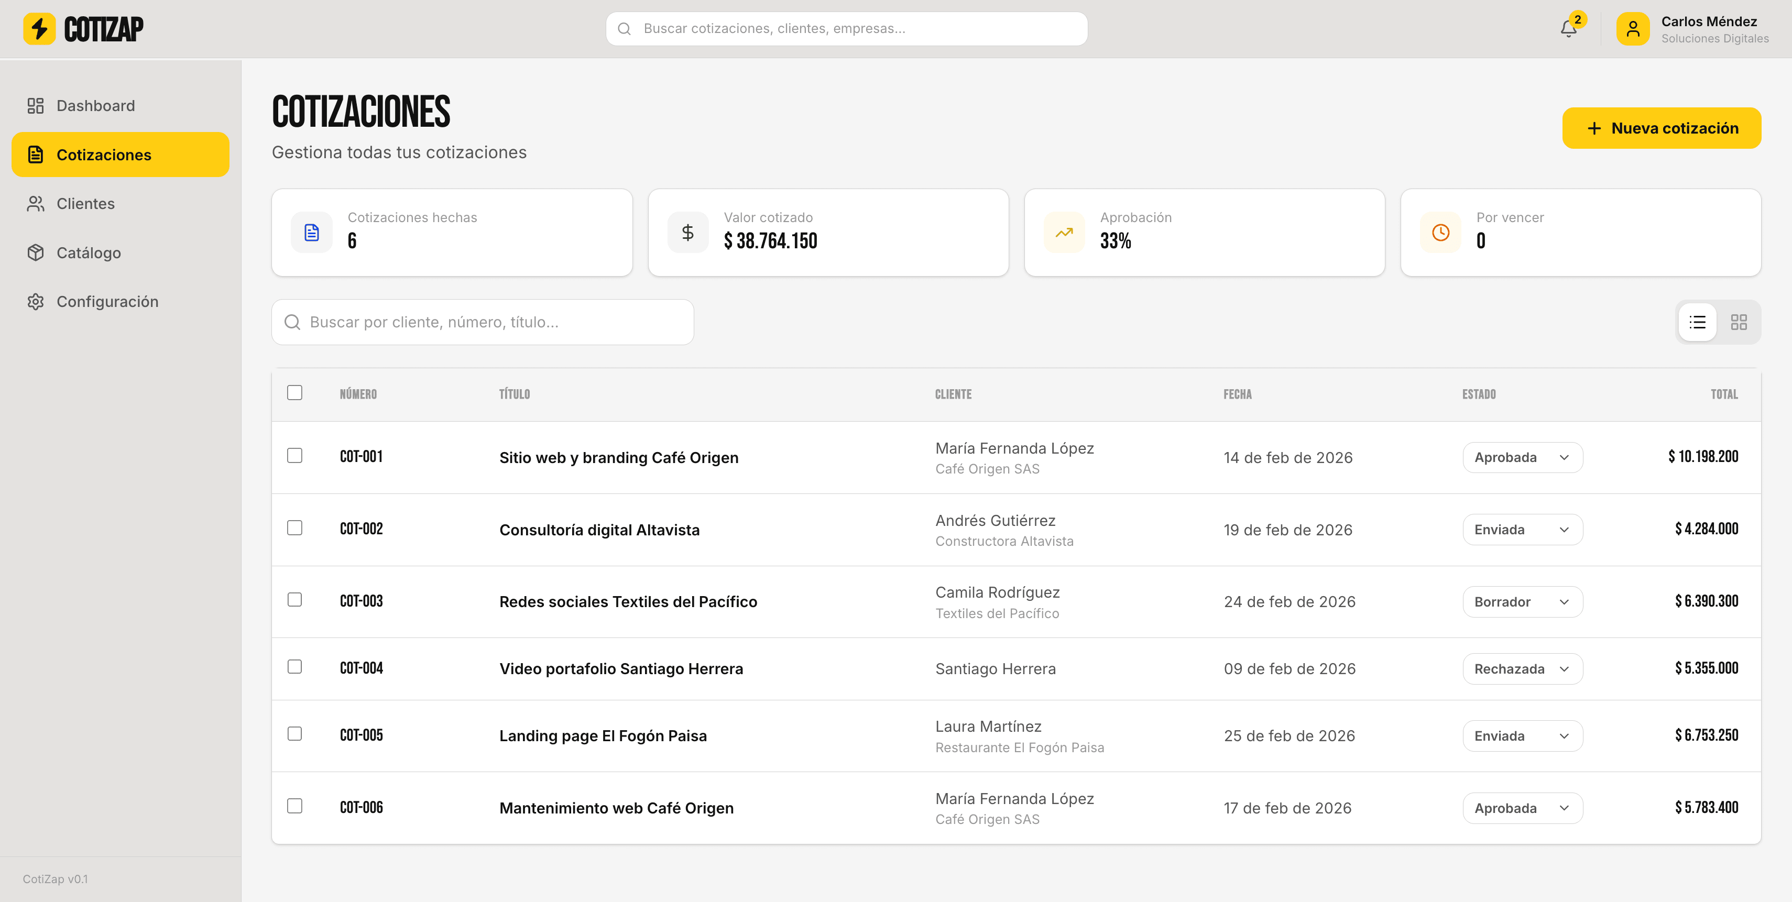Select the list view icon
The width and height of the screenshot is (1792, 902).
click(x=1697, y=322)
